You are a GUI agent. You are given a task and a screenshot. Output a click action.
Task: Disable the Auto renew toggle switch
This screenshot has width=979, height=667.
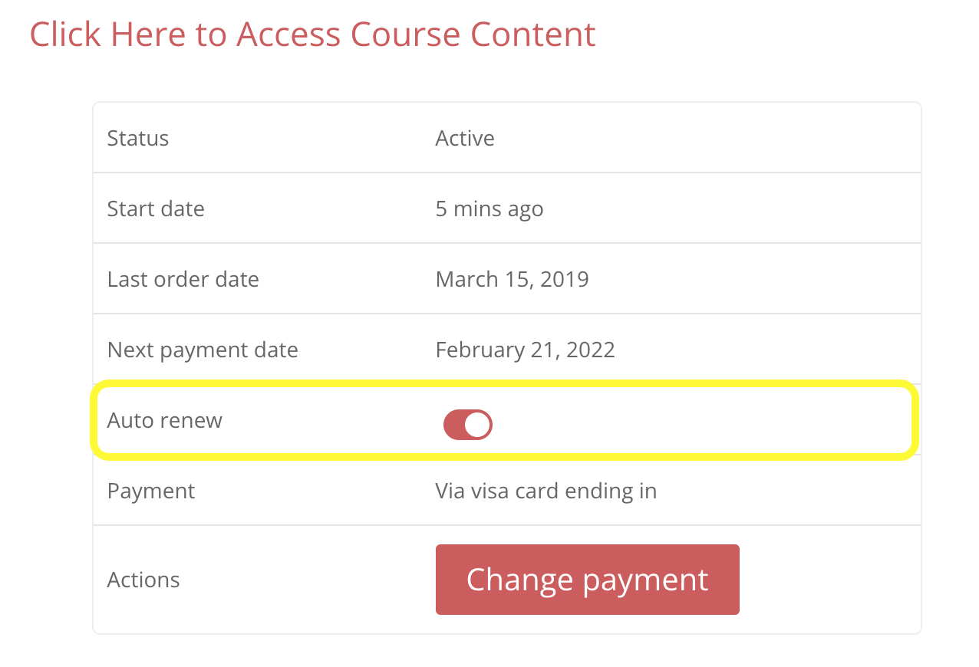pyautogui.click(x=467, y=425)
